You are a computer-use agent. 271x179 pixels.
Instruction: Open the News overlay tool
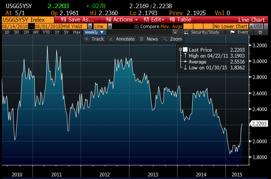pos(149,39)
